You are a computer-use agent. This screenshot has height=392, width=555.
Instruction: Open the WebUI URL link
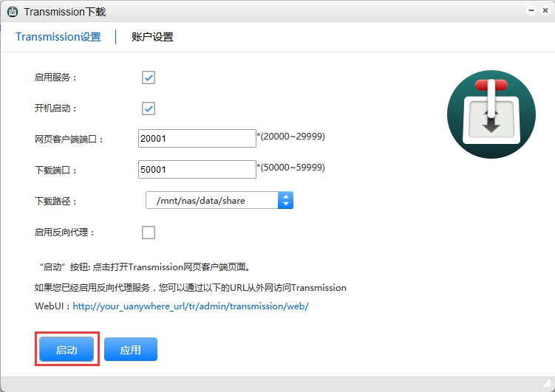(x=190, y=306)
